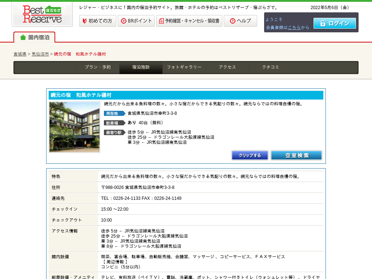Open the ヘルプ help page

[x=240, y=21]
